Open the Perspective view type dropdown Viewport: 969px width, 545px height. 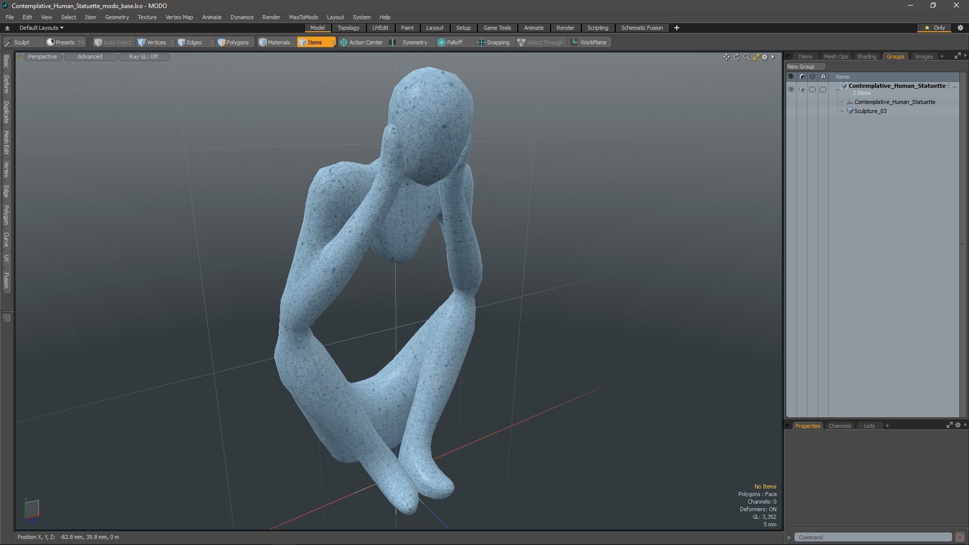click(x=42, y=57)
